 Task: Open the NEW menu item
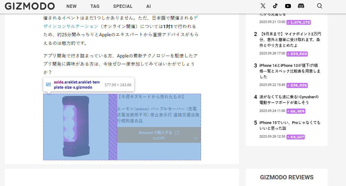[x=71, y=6]
